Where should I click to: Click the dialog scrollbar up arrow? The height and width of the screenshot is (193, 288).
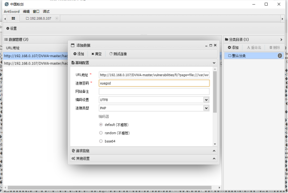[x=215, y=69]
